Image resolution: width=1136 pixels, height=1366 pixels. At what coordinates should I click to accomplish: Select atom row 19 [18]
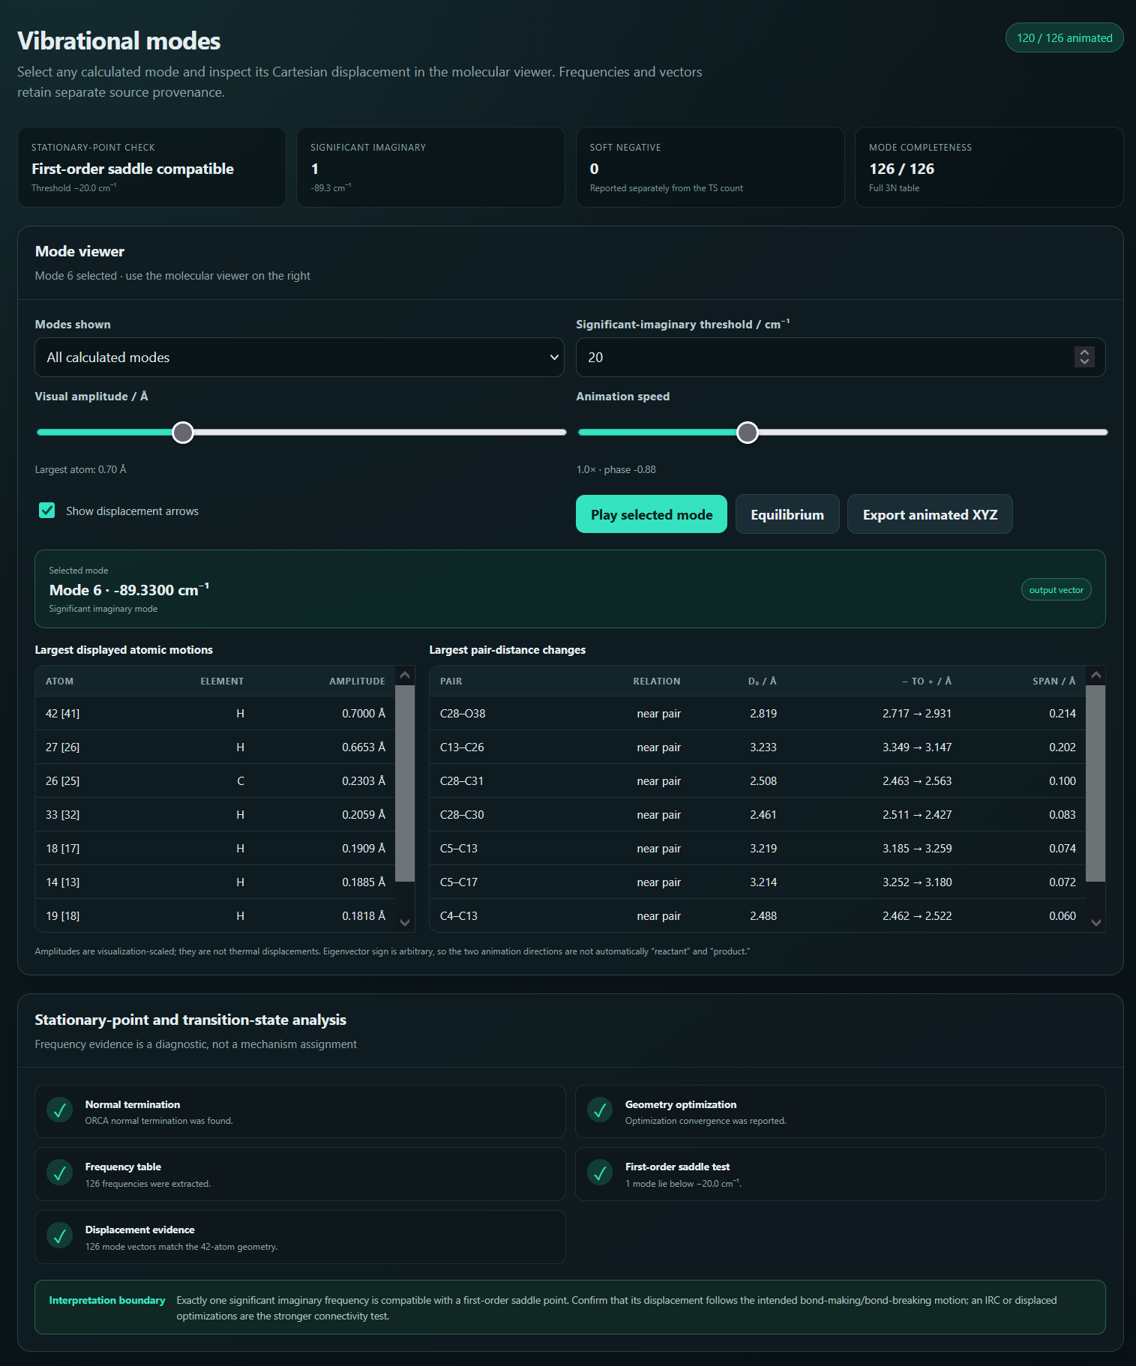pyautogui.click(x=215, y=916)
